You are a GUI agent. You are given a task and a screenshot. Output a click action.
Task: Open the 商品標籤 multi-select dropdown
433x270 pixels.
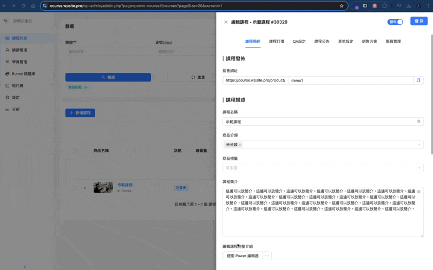(323, 168)
